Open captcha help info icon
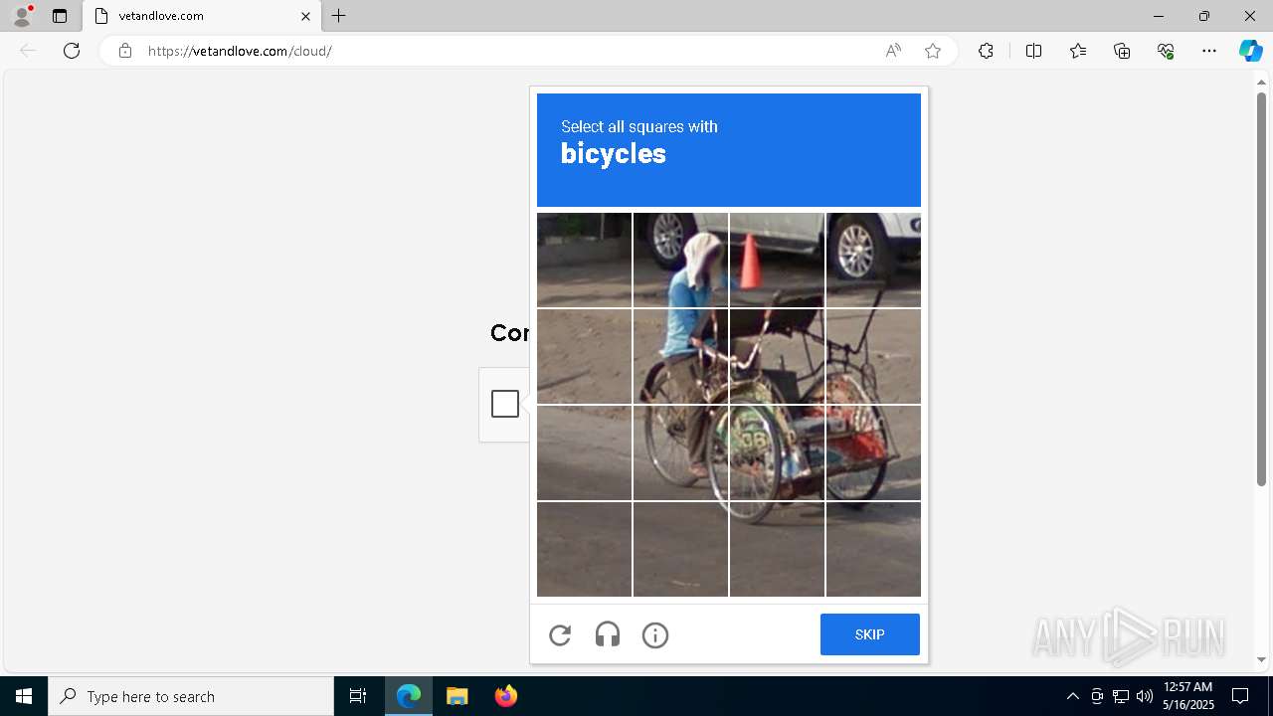 tap(655, 634)
